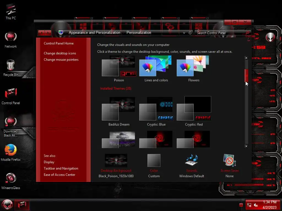Apply the Poison theme

click(119, 69)
